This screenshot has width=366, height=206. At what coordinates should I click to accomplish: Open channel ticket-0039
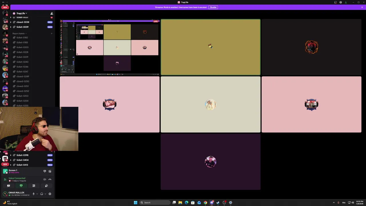point(32,27)
